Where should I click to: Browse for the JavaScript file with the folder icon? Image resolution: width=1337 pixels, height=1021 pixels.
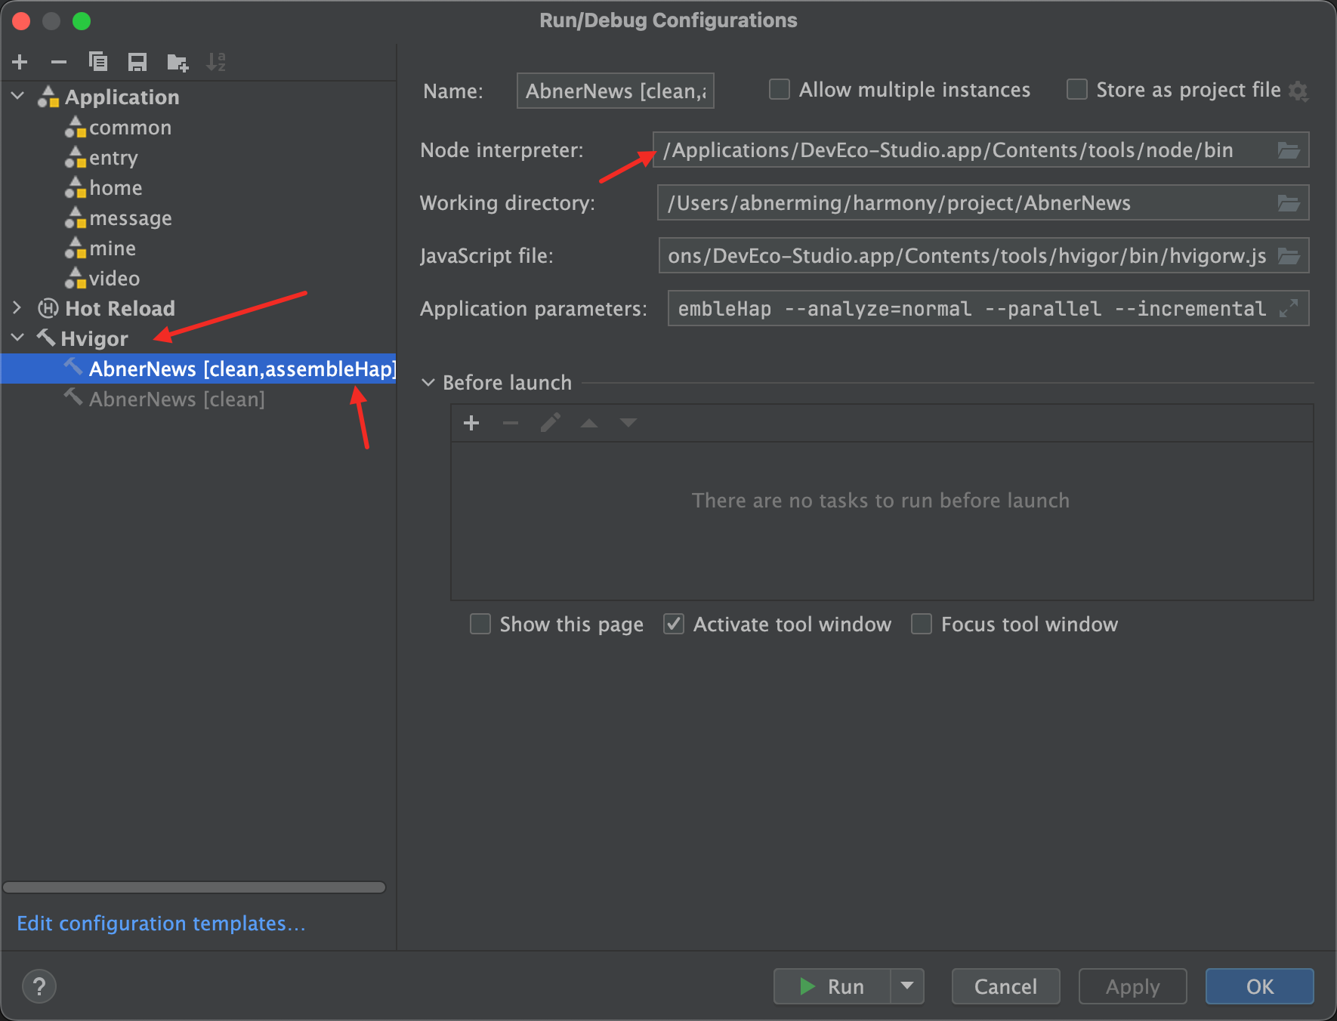1289,256
